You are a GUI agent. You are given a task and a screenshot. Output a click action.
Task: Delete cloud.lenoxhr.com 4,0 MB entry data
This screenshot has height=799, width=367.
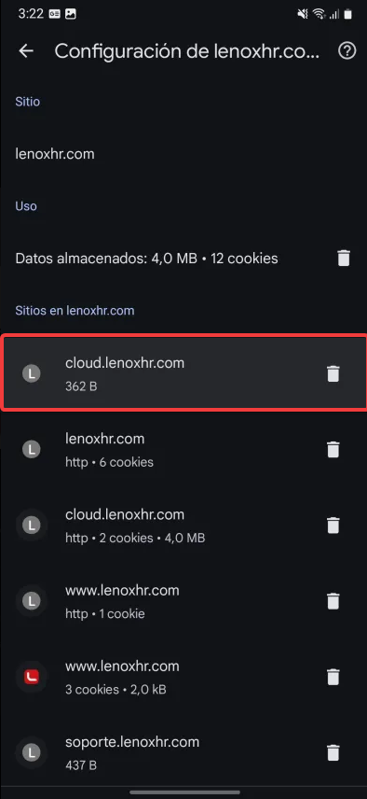(333, 525)
